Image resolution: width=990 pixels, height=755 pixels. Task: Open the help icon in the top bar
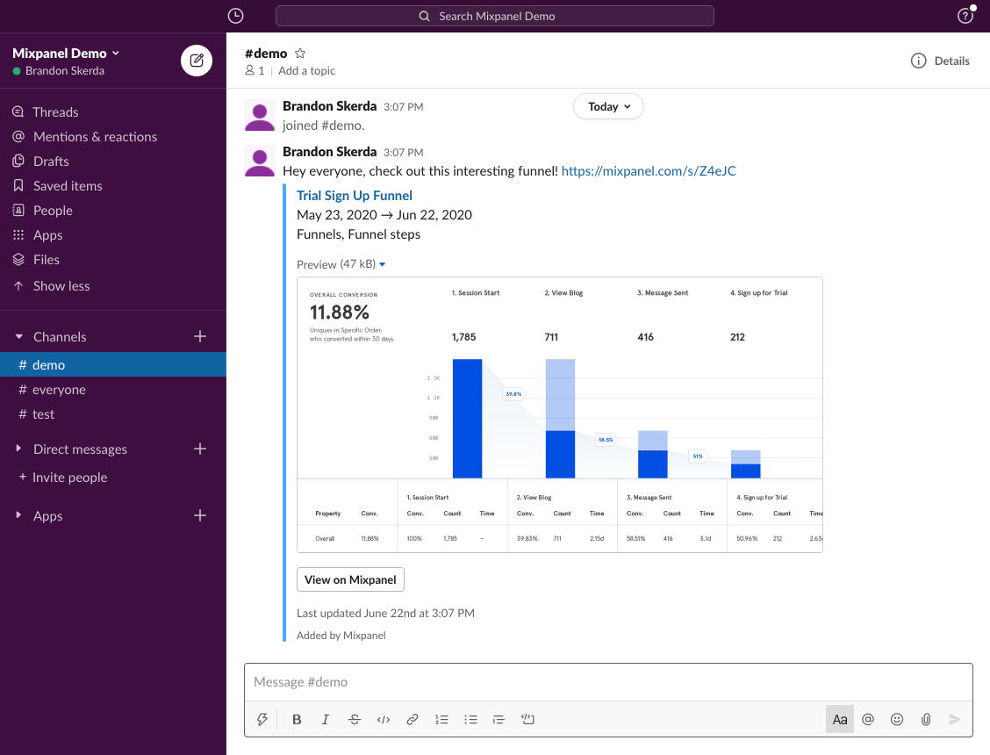tap(965, 16)
